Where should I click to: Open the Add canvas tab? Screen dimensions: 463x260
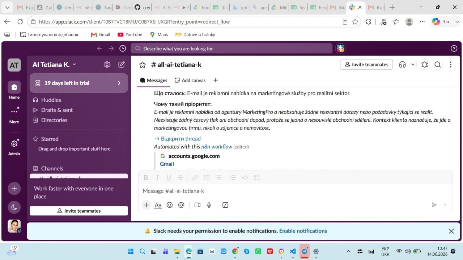tap(190, 80)
